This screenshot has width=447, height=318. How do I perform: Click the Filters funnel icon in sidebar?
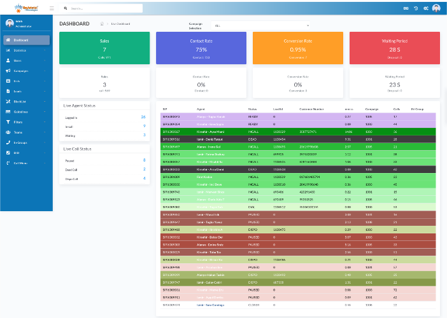pyautogui.click(x=8, y=121)
